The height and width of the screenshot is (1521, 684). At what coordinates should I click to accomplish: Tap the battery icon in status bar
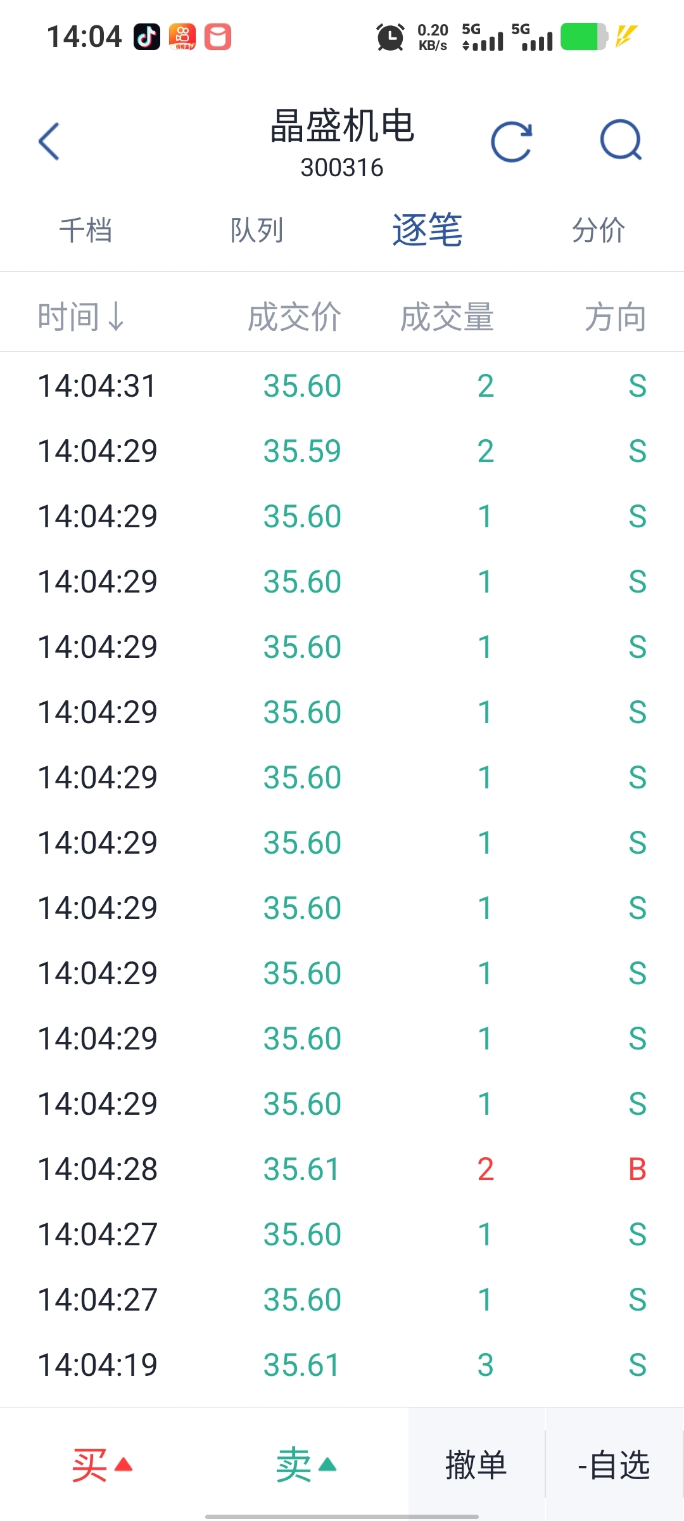(583, 37)
